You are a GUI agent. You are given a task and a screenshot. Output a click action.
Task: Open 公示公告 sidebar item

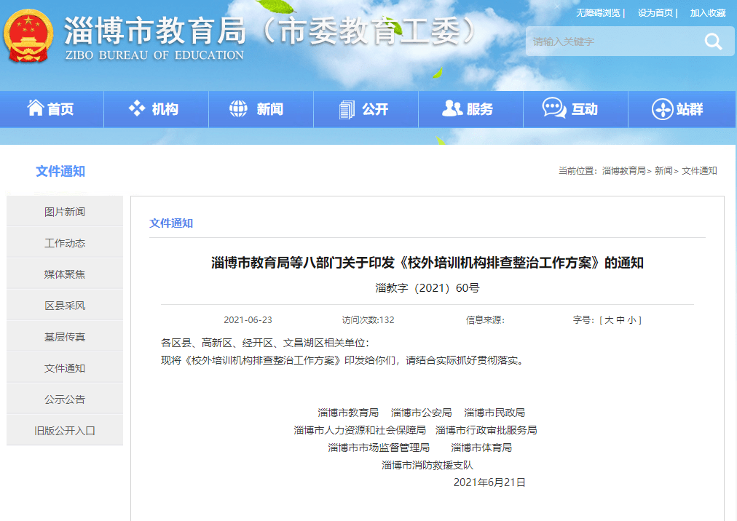pos(65,399)
